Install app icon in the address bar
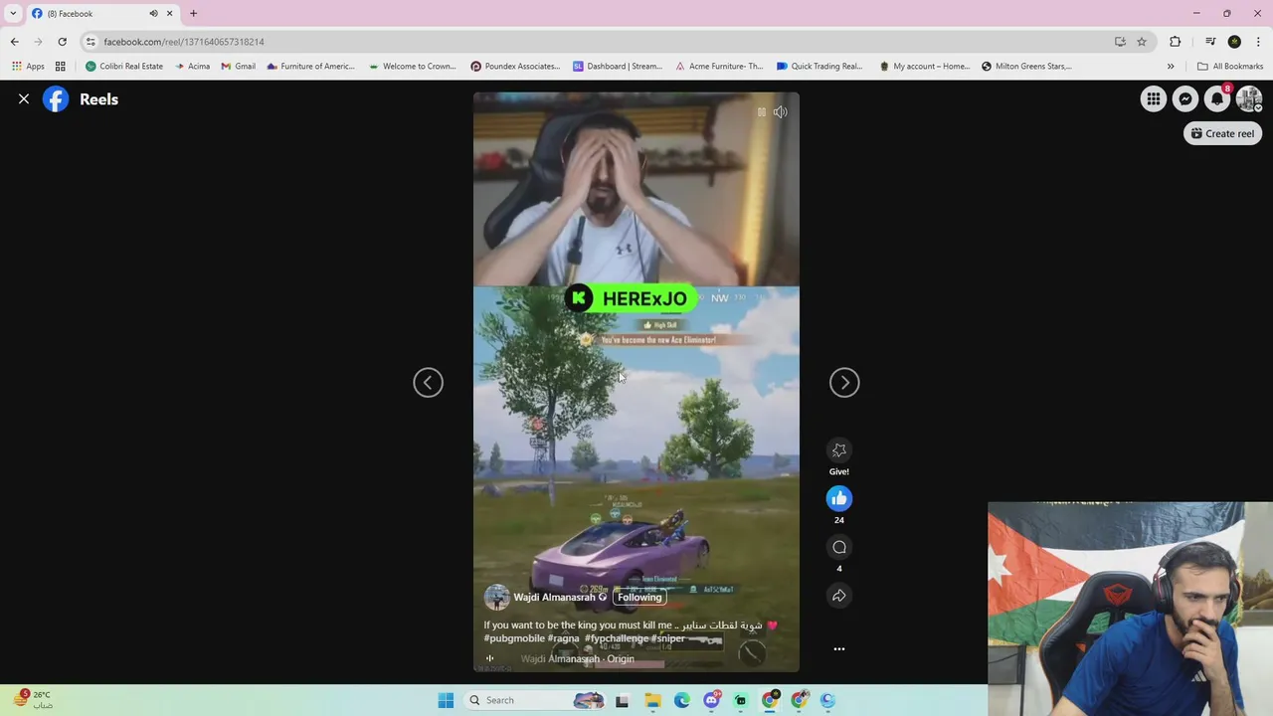The height and width of the screenshot is (716, 1273). point(1120,42)
